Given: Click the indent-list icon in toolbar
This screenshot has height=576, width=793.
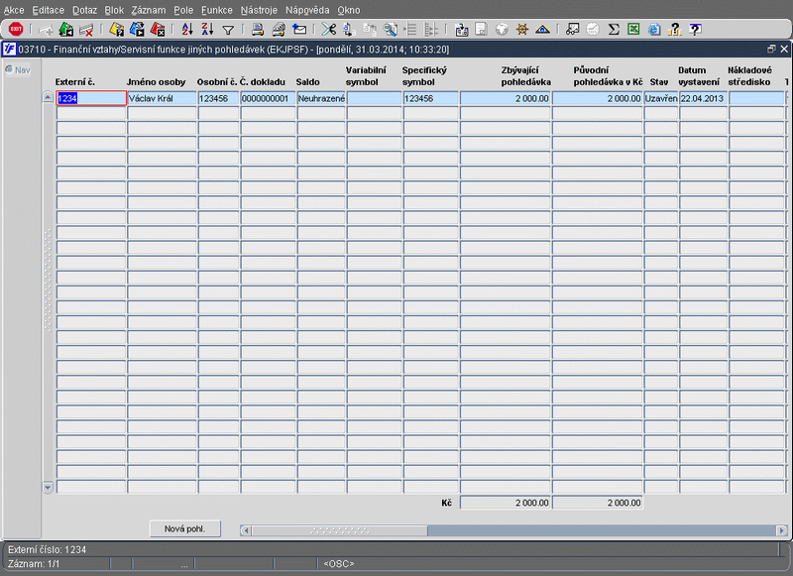Looking at the screenshot, I should click(x=410, y=30).
